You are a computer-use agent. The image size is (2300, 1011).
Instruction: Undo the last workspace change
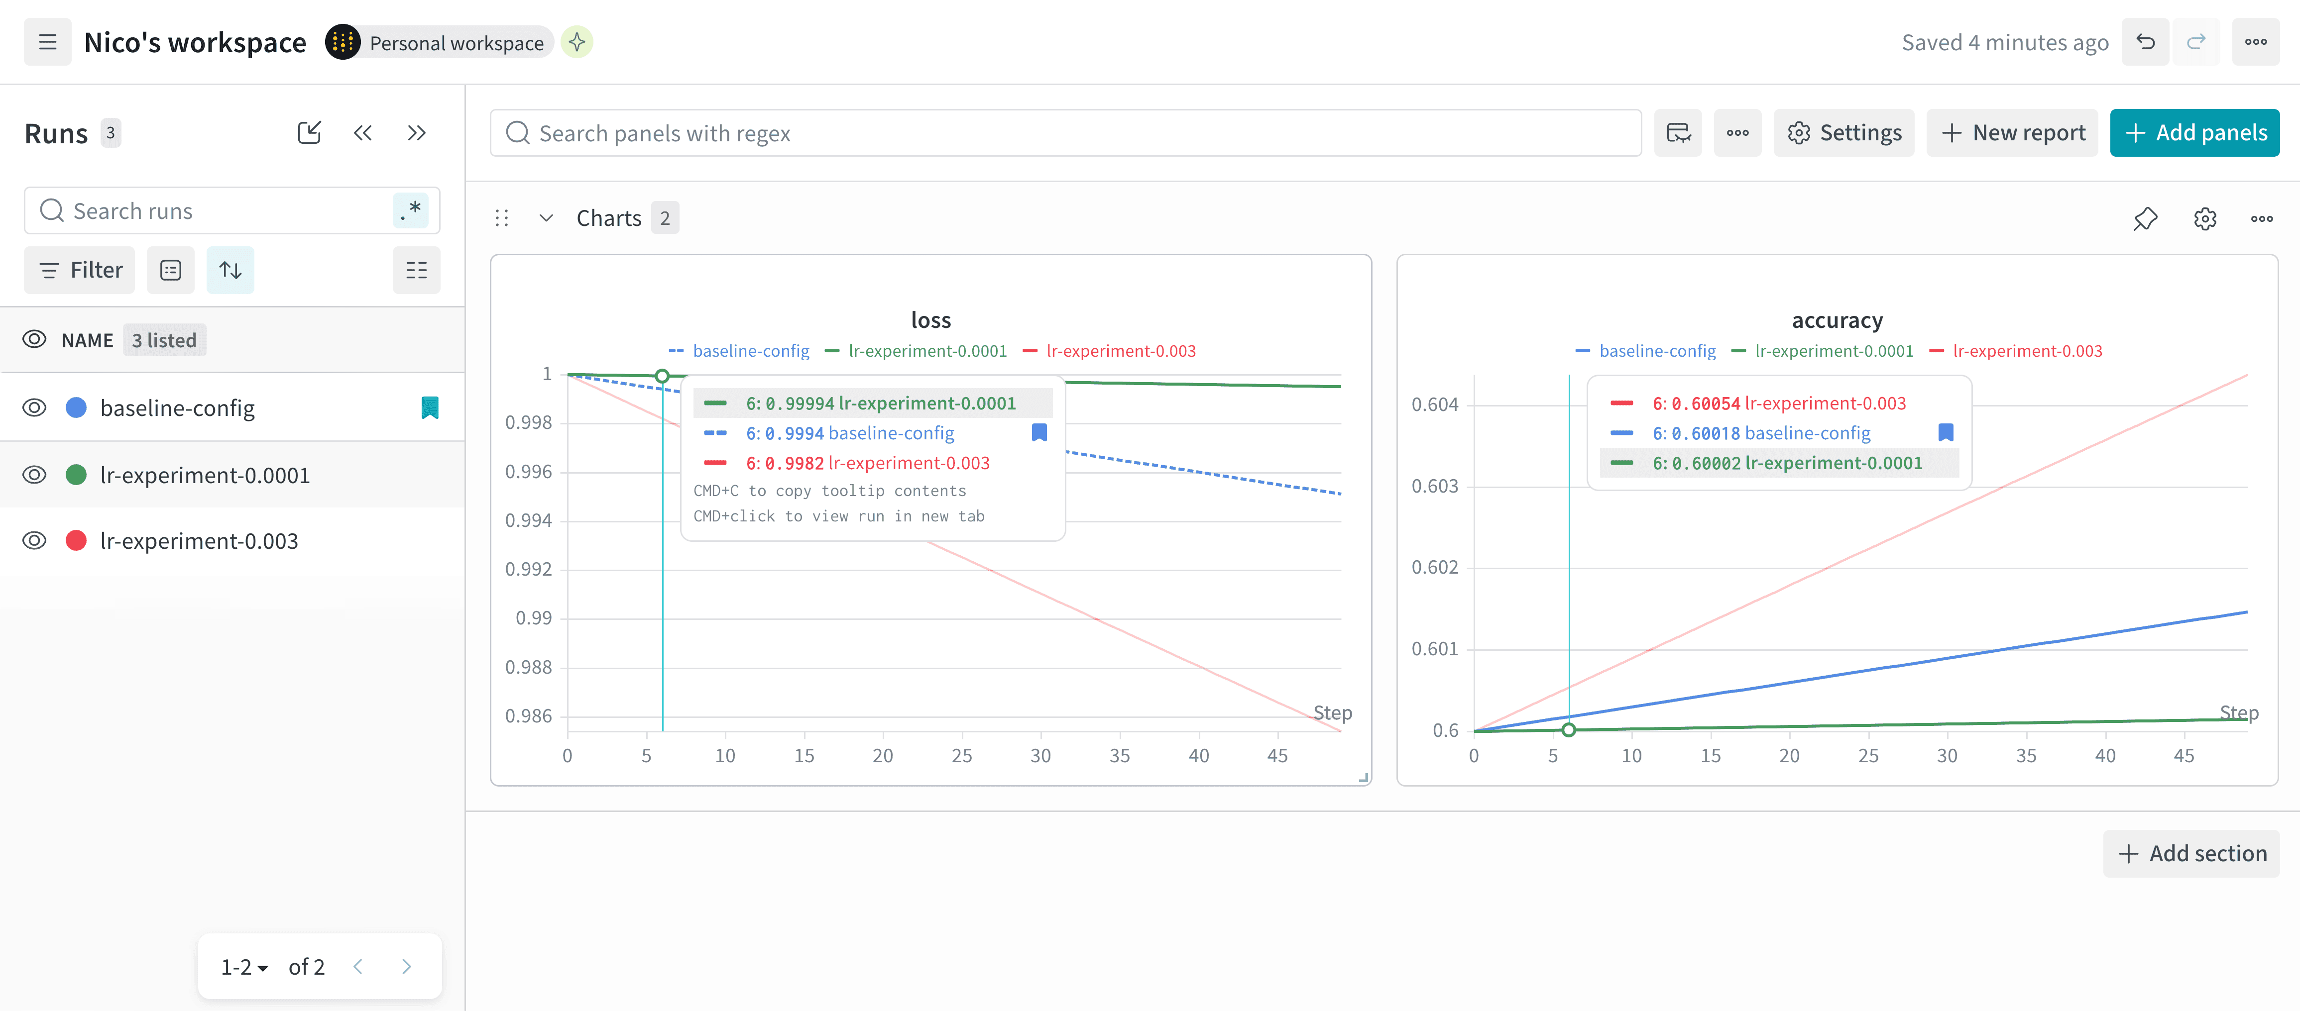[2146, 42]
